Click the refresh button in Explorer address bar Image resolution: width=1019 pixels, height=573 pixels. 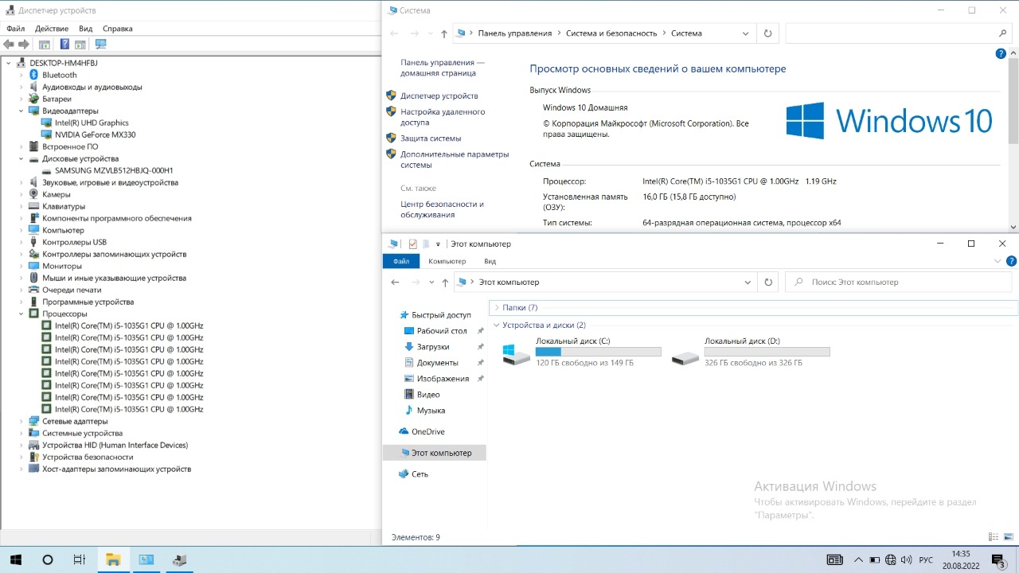tap(767, 282)
